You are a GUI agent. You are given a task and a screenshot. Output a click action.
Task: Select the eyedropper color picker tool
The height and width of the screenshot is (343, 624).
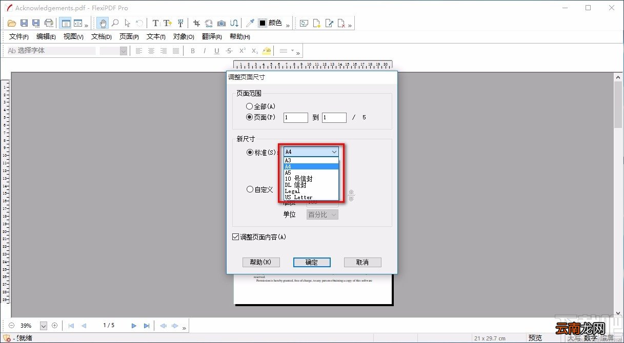pyautogui.click(x=250, y=23)
